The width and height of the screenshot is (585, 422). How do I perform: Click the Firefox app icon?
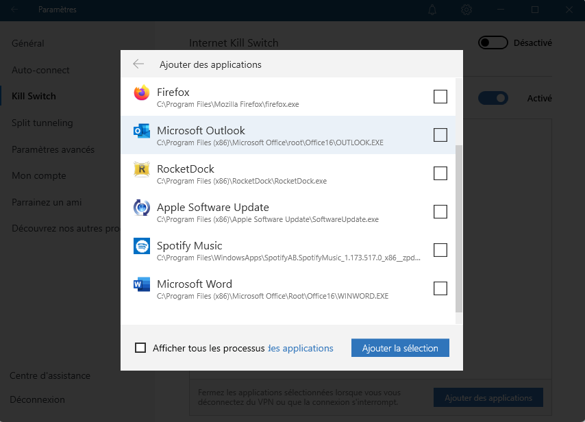point(142,93)
